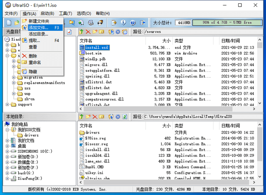Click the Exit door toolbar icon
This screenshot has width=266, height=195.
143,22
